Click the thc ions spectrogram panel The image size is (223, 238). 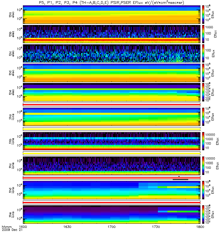point(112,166)
